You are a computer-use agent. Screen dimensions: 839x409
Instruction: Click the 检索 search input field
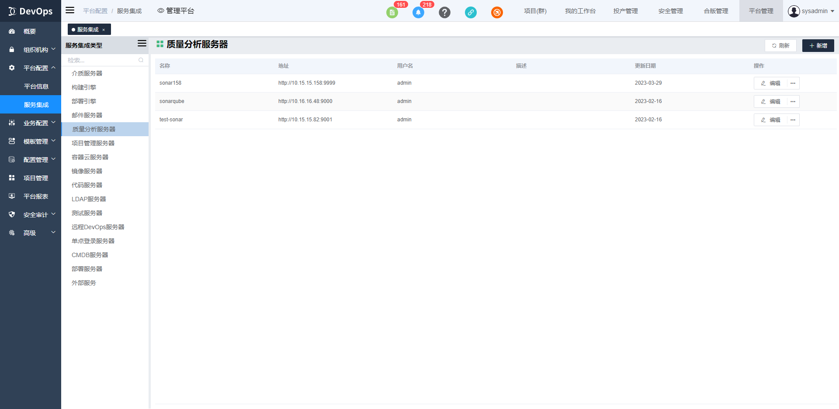pos(101,60)
